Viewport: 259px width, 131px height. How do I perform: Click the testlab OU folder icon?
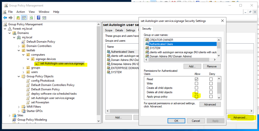point(24,50)
